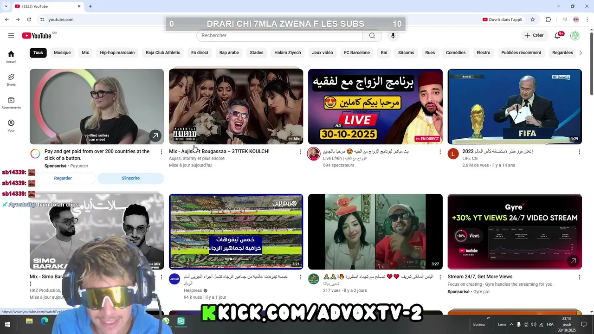Select the En direct chip

pyautogui.click(x=200, y=52)
